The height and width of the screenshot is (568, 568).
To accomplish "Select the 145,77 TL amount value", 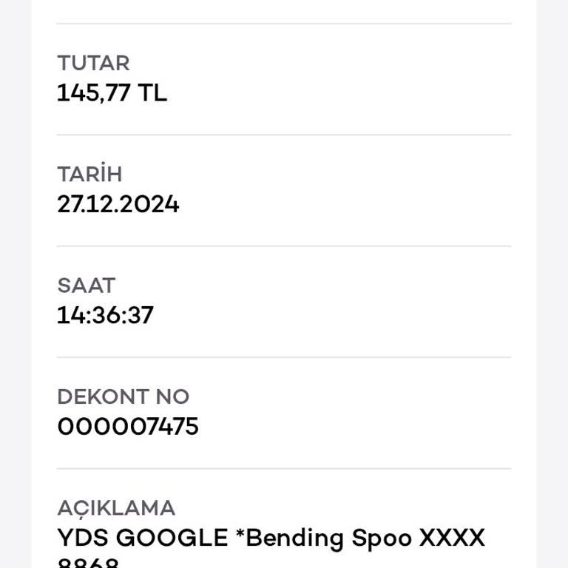I will point(112,93).
